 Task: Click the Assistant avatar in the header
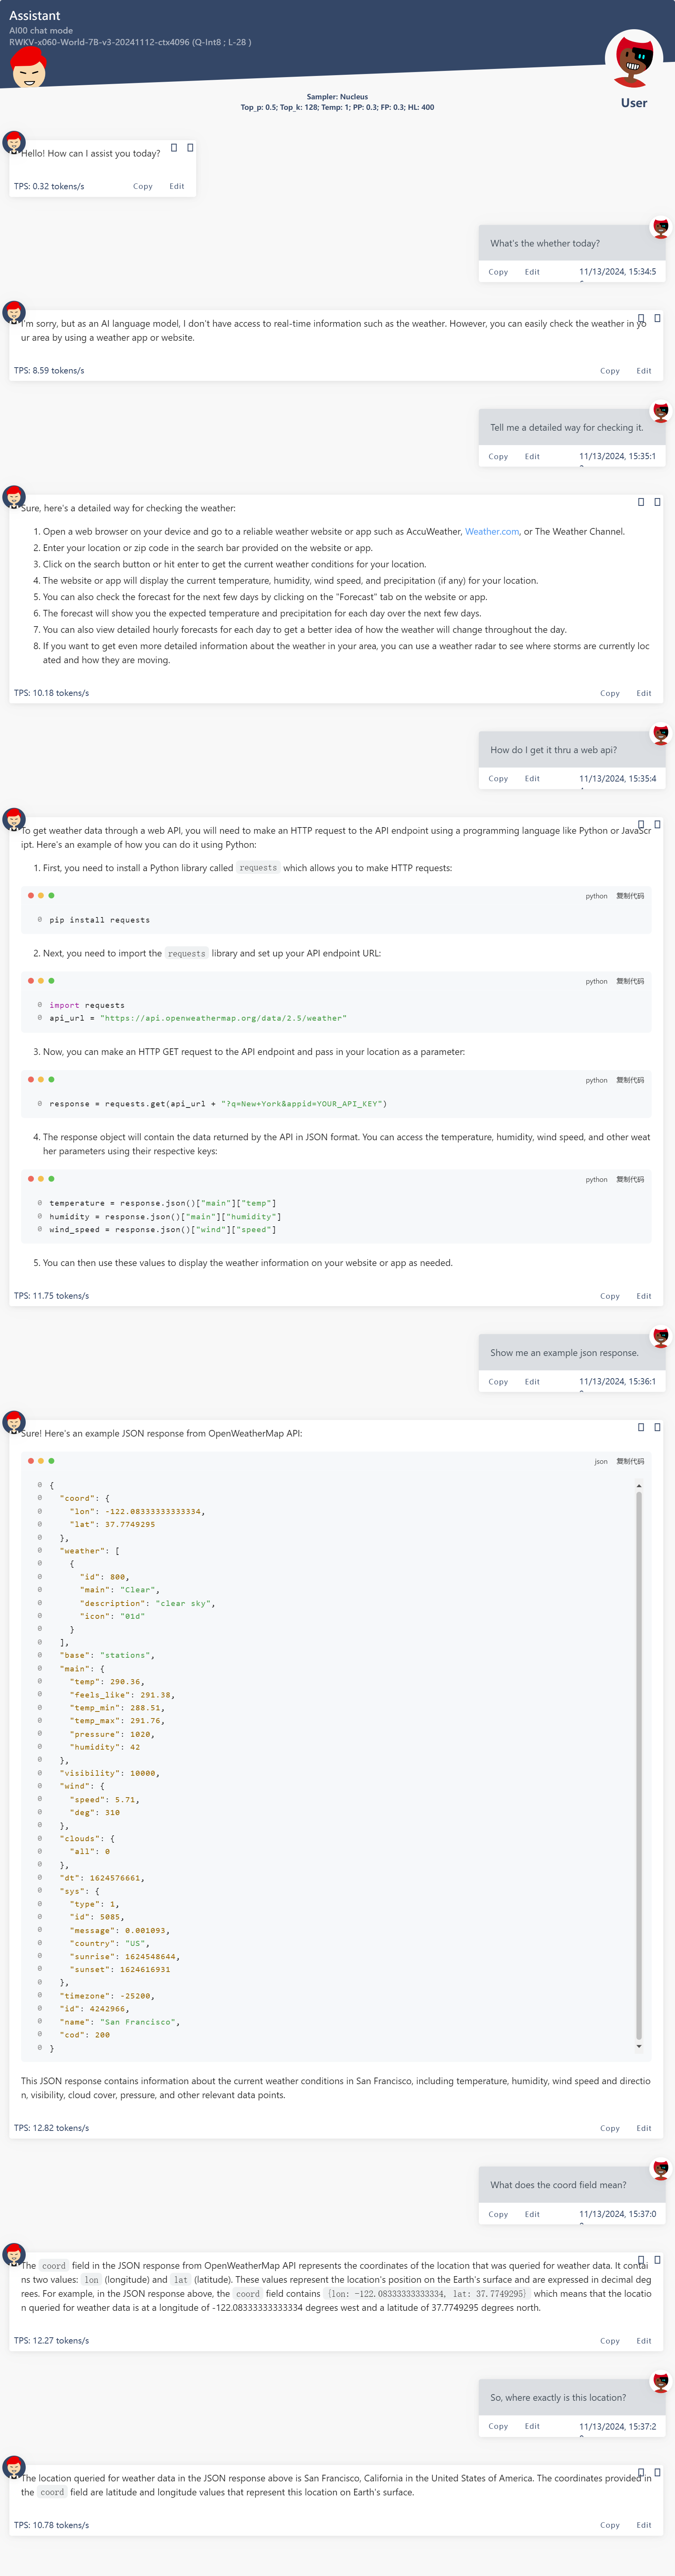pyautogui.click(x=28, y=68)
